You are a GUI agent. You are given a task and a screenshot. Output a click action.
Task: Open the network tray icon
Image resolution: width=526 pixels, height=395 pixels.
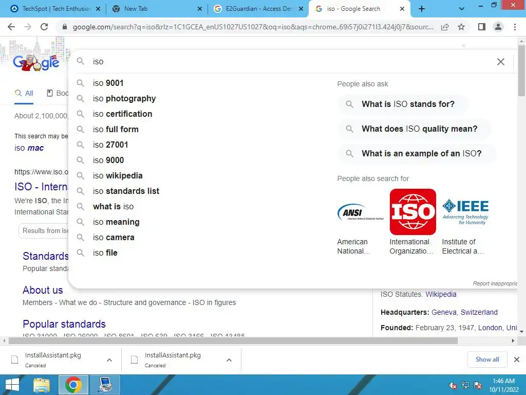465,385
